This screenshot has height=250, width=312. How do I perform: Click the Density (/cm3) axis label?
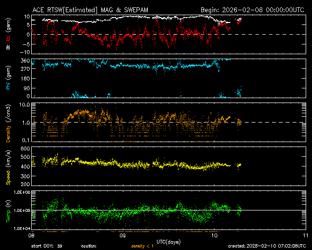(x=8, y=123)
